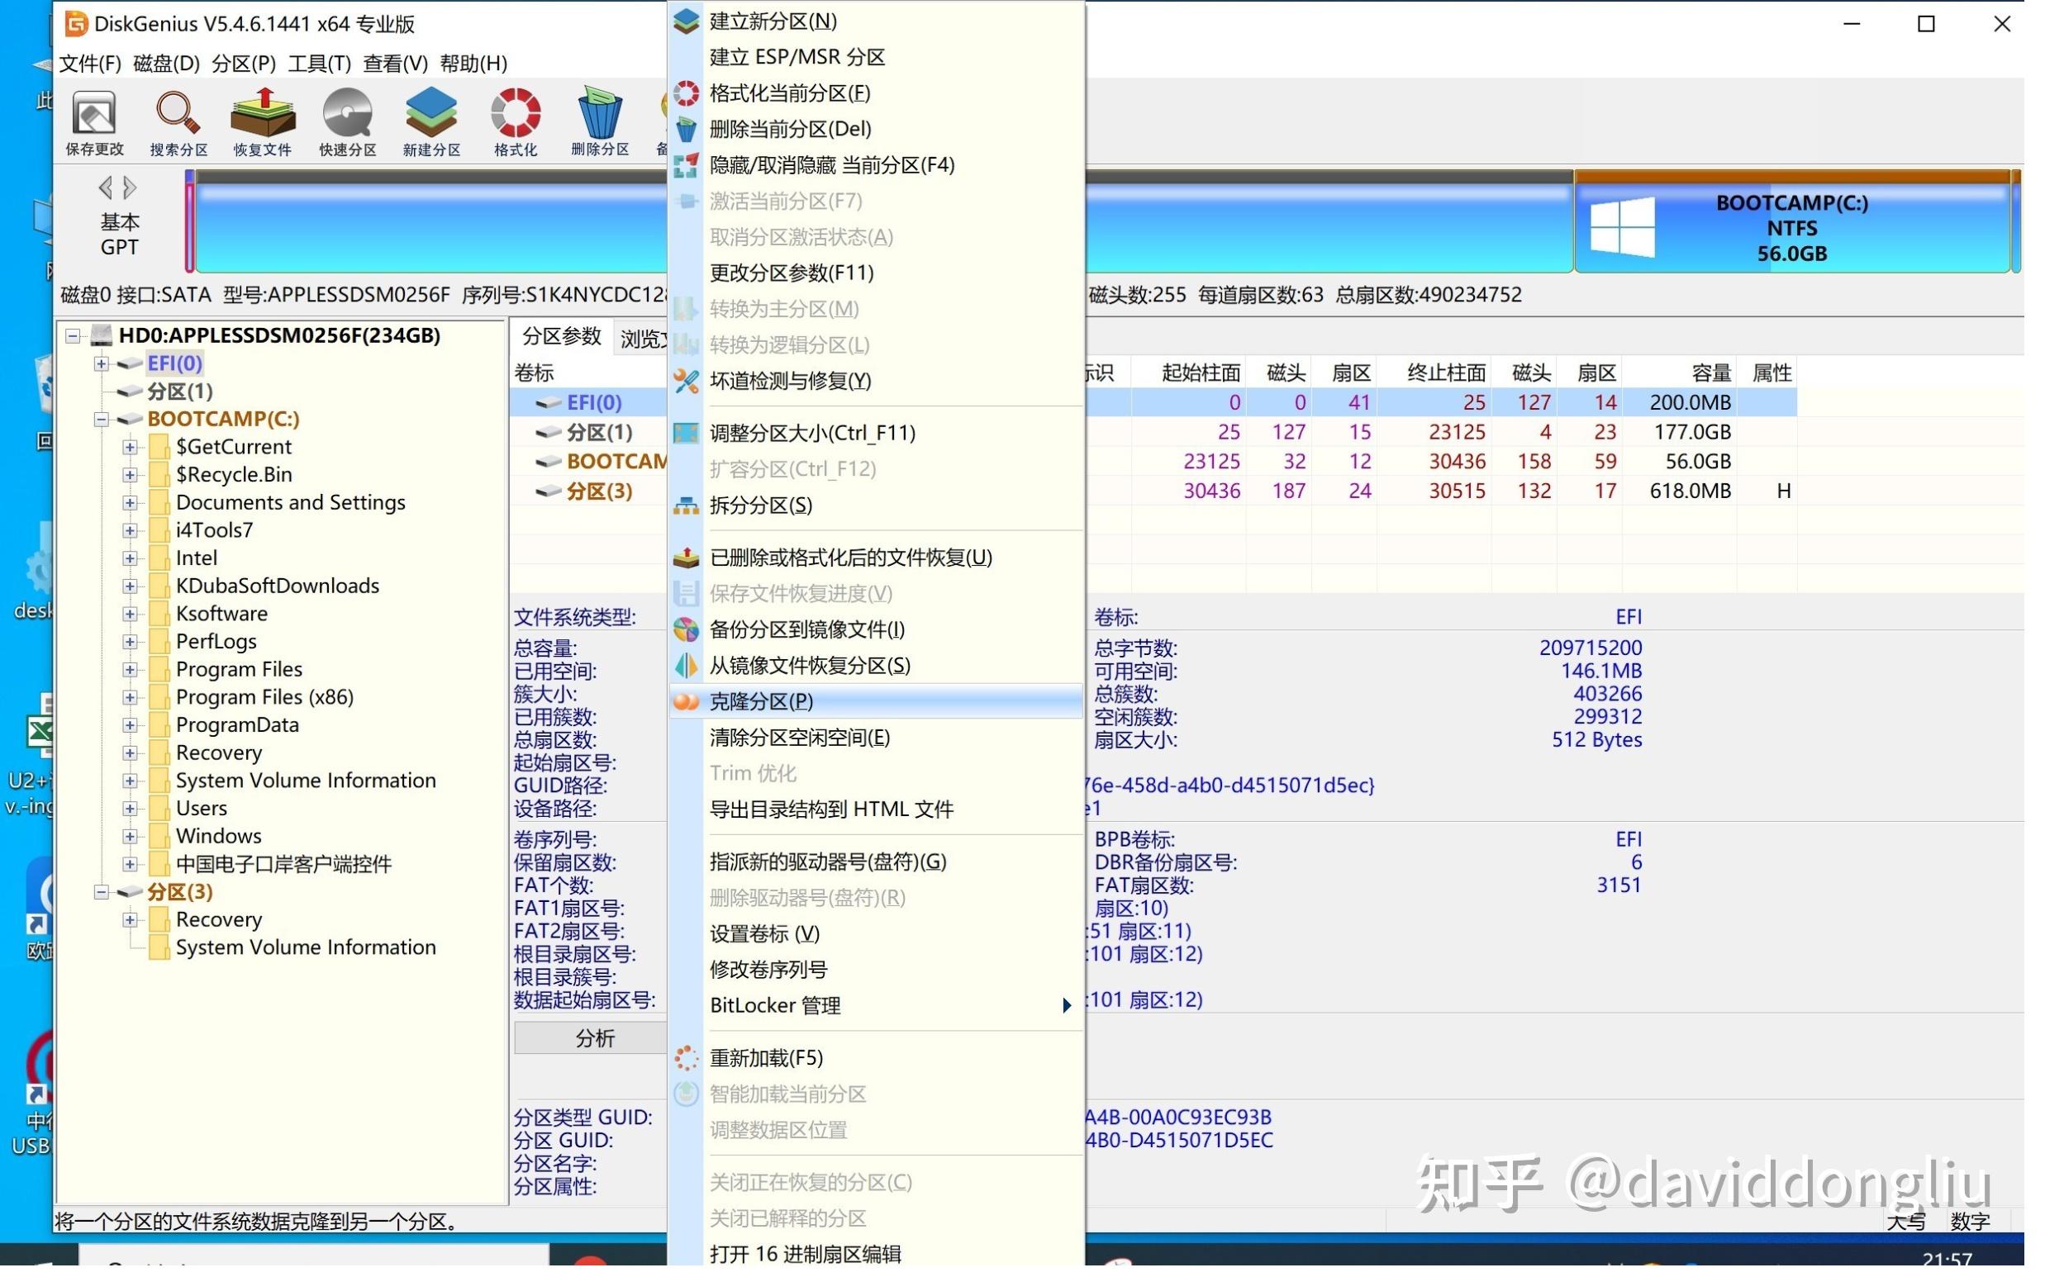Open 恢复文件 from the toolbar

point(262,121)
